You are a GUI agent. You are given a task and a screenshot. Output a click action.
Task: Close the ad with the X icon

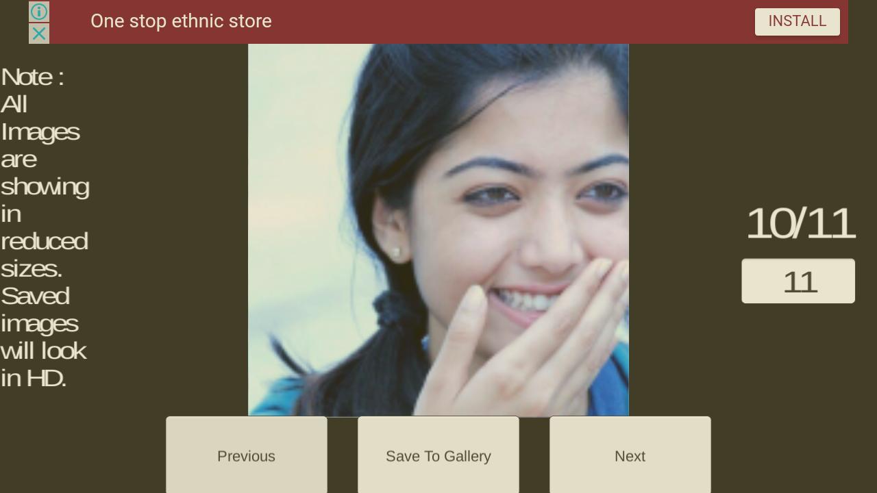[39, 34]
